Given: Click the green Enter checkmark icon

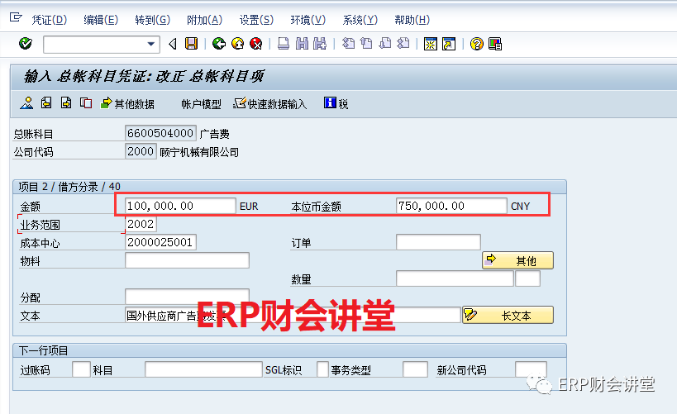Looking at the screenshot, I should [x=25, y=44].
